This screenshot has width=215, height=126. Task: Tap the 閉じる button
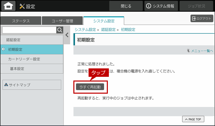tap(126, 6)
